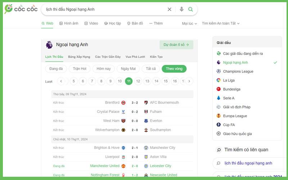Open the "Mọi lúc" time dropdown
The width and height of the screenshot is (288, 180).
[x=189, y=24]
